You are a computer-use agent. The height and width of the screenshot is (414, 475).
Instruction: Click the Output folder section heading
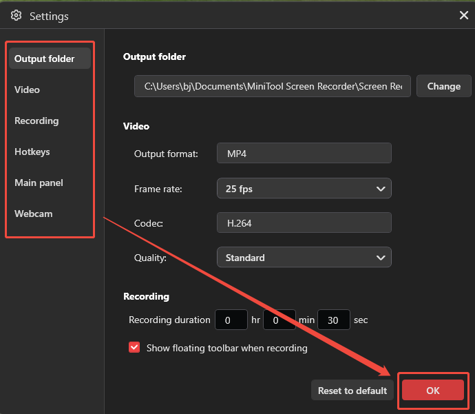click(x=154, y=56)
